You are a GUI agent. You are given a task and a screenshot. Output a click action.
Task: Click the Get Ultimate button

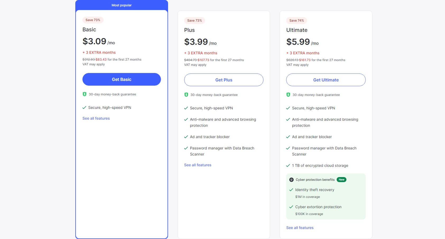tap(326, 80)
